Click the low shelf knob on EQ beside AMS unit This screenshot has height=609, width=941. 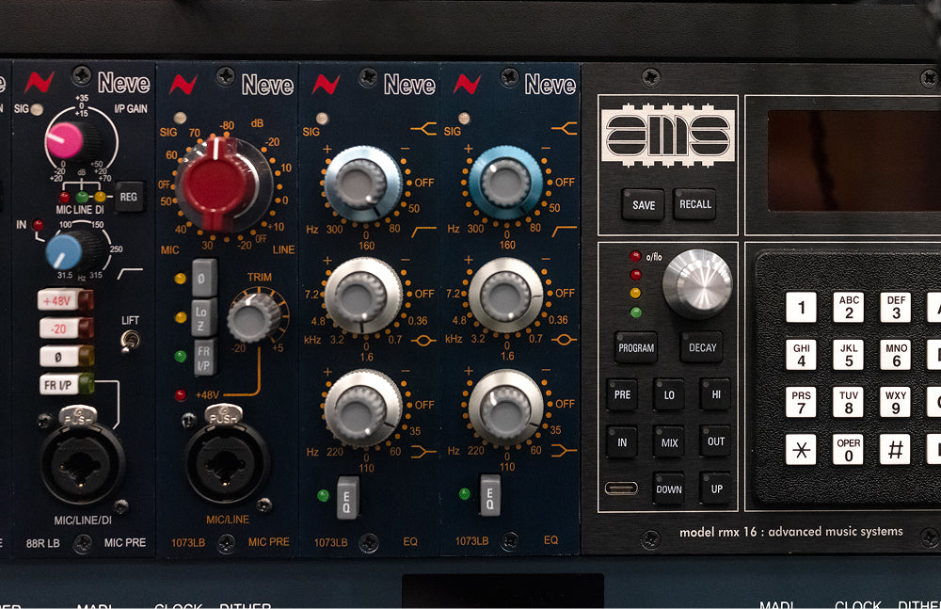(x=506, y=408)
